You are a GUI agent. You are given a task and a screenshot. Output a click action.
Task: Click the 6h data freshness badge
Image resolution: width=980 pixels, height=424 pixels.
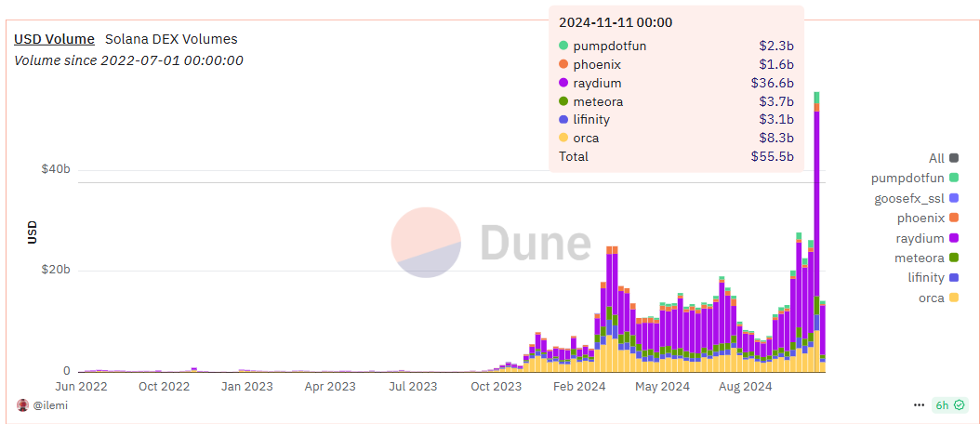(949, 405)
